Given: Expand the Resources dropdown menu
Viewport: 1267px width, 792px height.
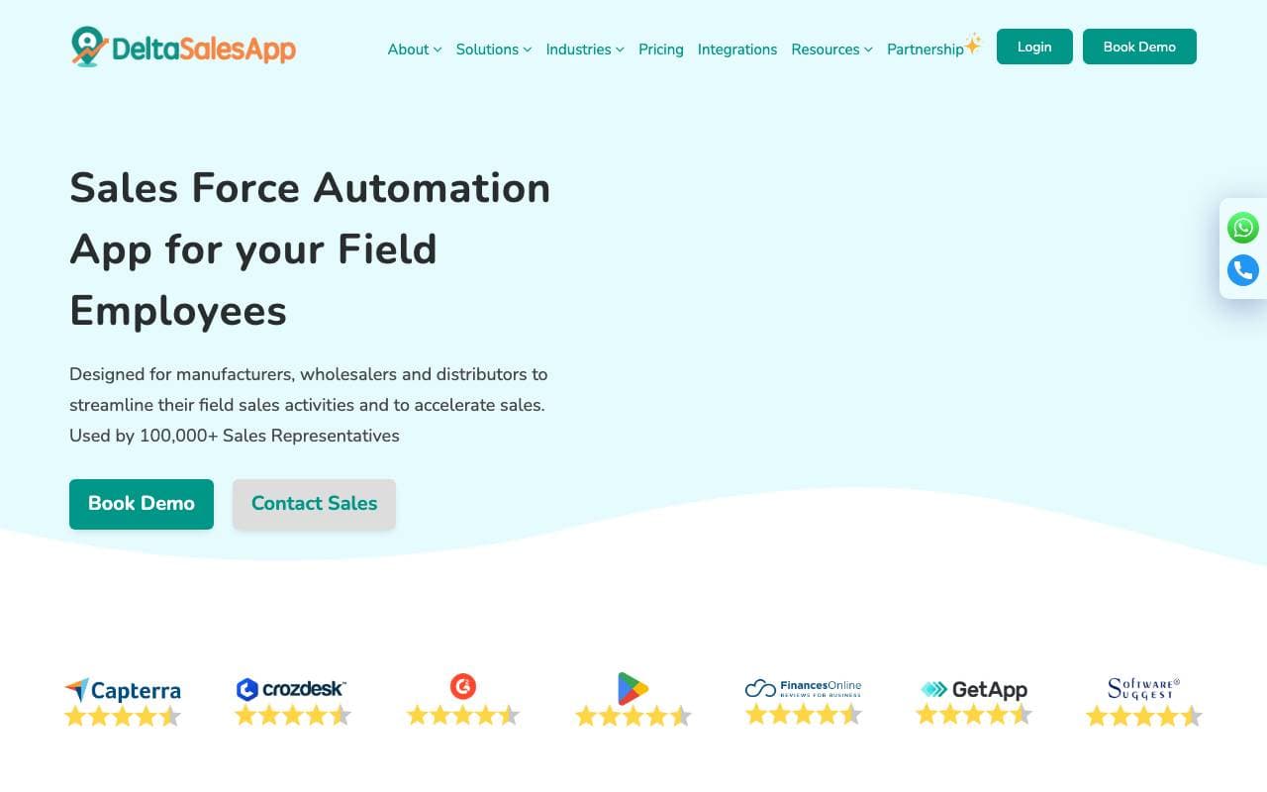Looking at the screenshot, I should (x=831, y=49).
